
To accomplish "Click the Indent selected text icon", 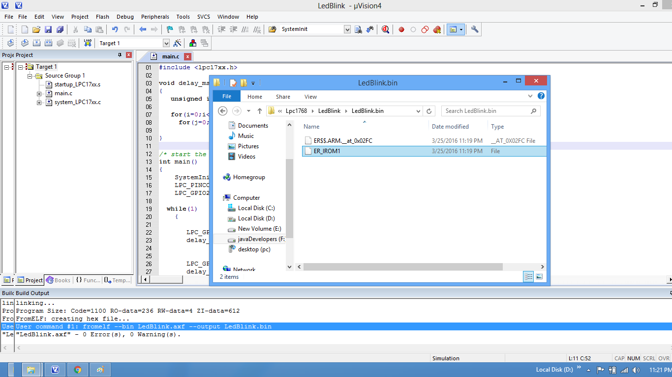I will [221, 29].
